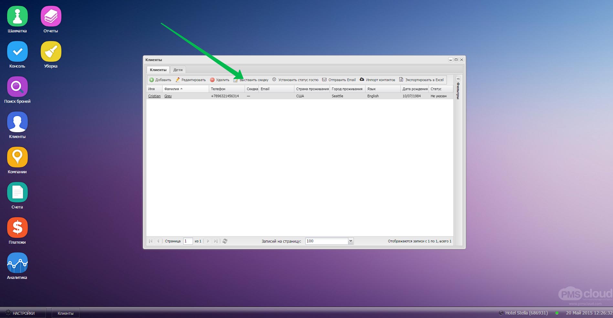Launch Консоль from the sidebar
Image resolution: width=613 pixels, height=318 pixels.
pos(17,51)
